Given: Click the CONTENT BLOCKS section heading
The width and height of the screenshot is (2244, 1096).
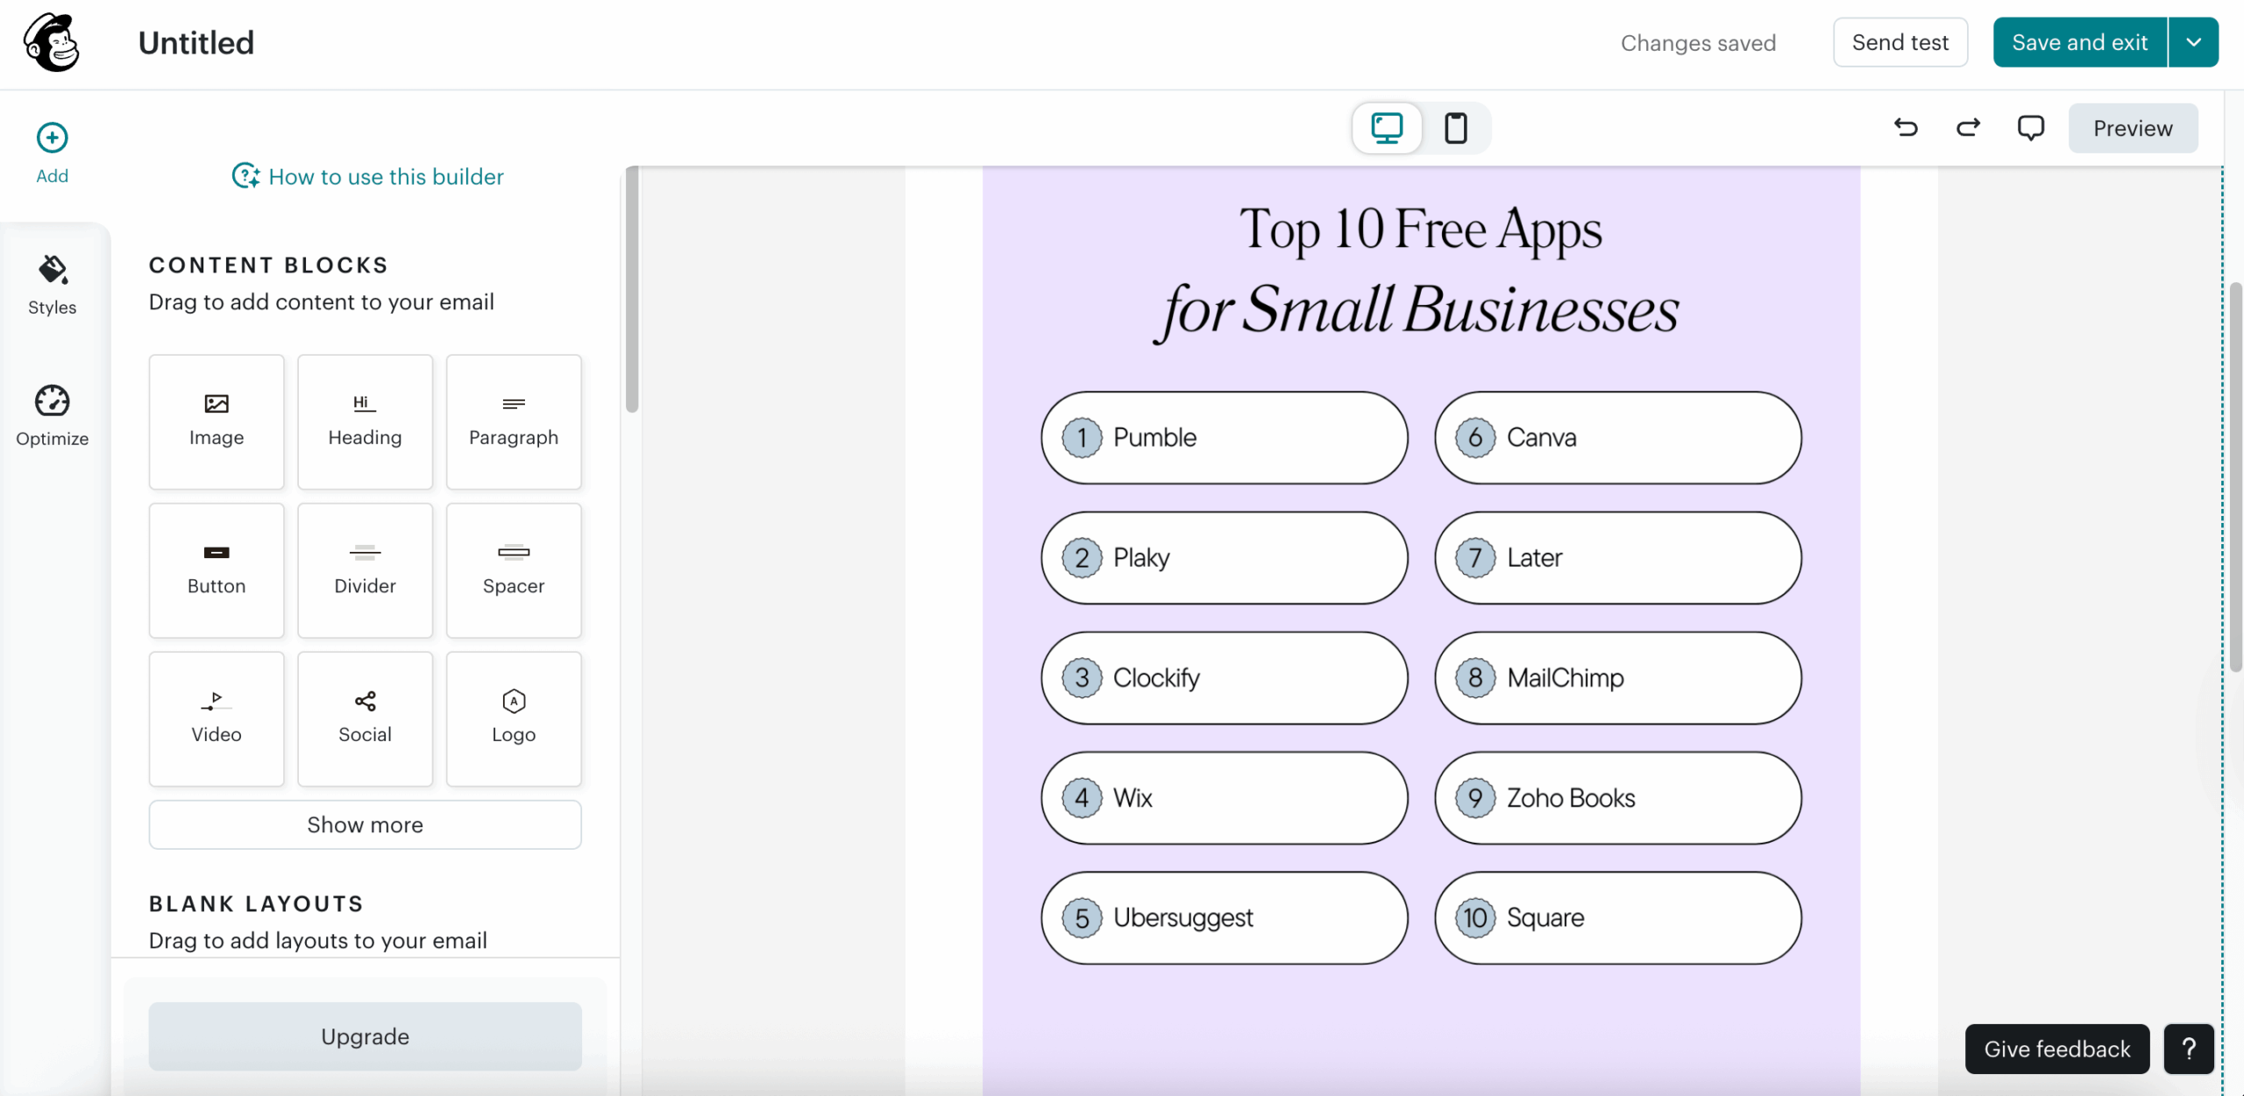Looking at the screenshot, I should click(268, 265).
